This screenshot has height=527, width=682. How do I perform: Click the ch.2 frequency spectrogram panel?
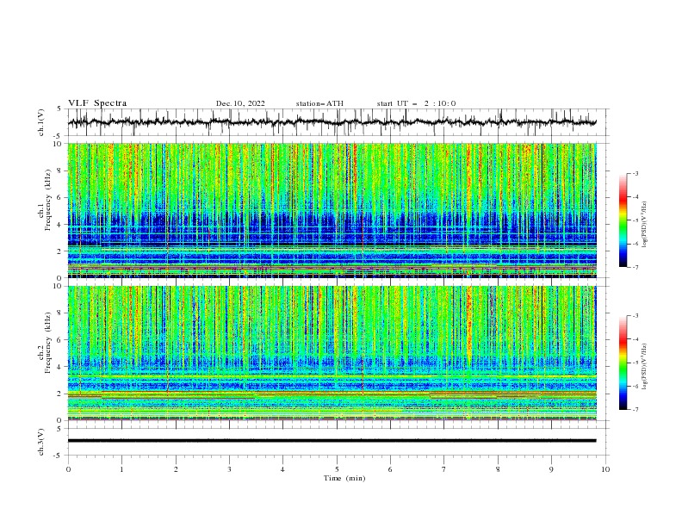(x=332, y=353)
